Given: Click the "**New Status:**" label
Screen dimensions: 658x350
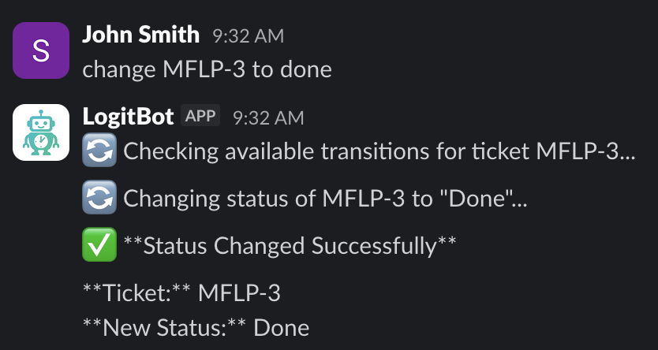Looking at the screenshot, I should tap(164, 326).
